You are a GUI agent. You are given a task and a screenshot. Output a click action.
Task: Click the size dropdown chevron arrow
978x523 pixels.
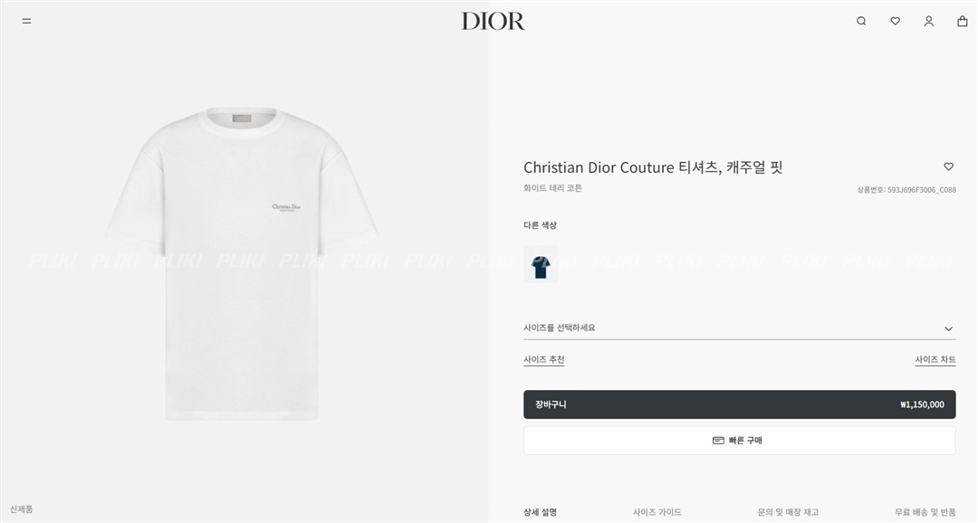[x=949, y=328]
